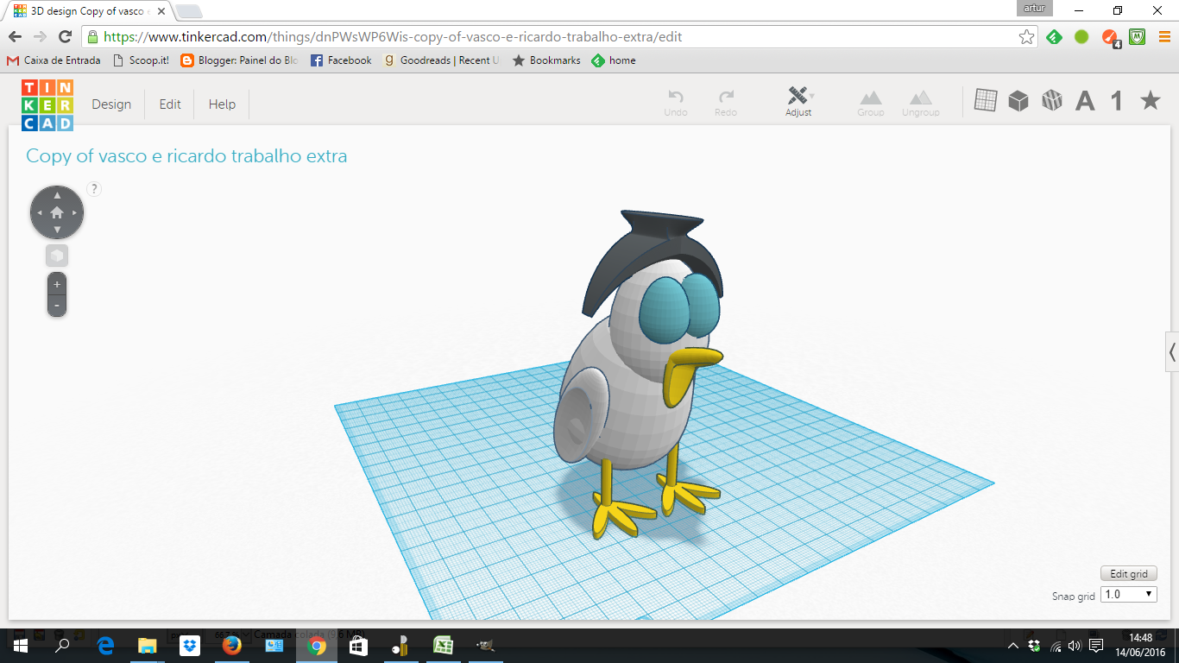Screen dimensions: 1179x663
Task: Select the number 1 shape tool
Action: [x=1117, y=102]
